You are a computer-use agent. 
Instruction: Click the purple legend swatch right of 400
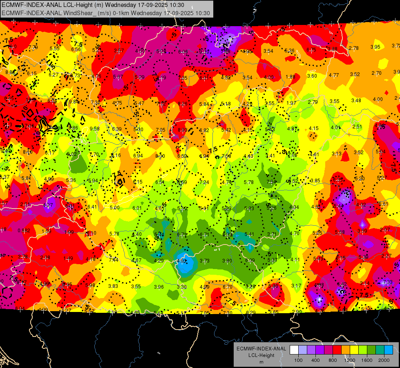[320, 350]
